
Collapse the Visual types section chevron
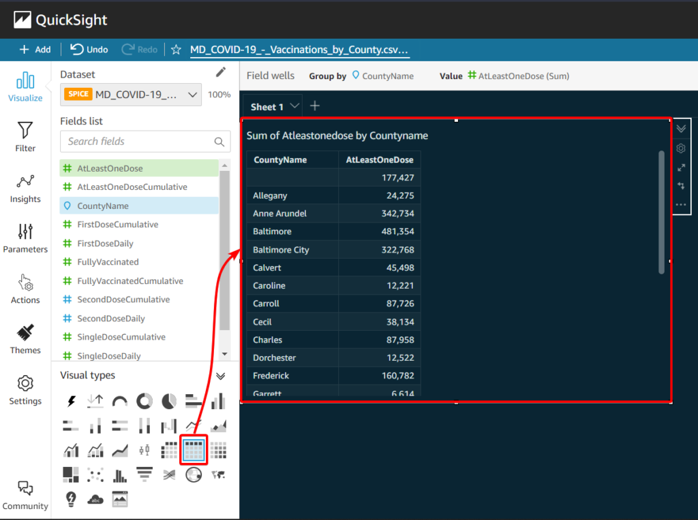click(219, 375)
